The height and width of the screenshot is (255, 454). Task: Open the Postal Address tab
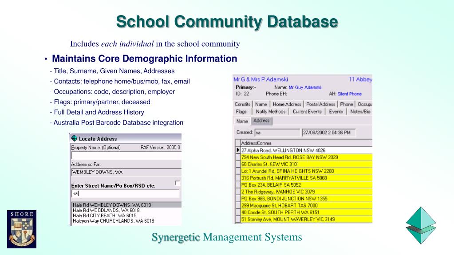[x=320, y=104]
